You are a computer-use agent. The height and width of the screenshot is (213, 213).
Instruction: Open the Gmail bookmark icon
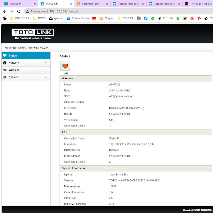coord(171,18)
